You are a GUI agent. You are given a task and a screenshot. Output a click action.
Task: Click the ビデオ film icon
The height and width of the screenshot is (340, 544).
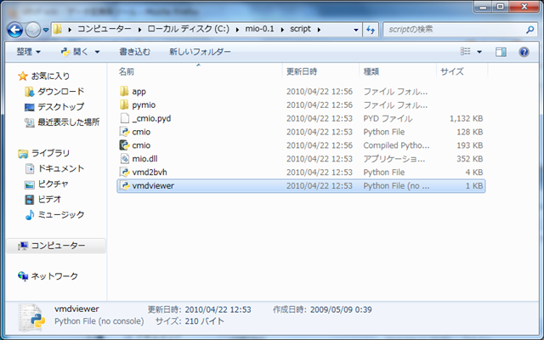point(30,200)
